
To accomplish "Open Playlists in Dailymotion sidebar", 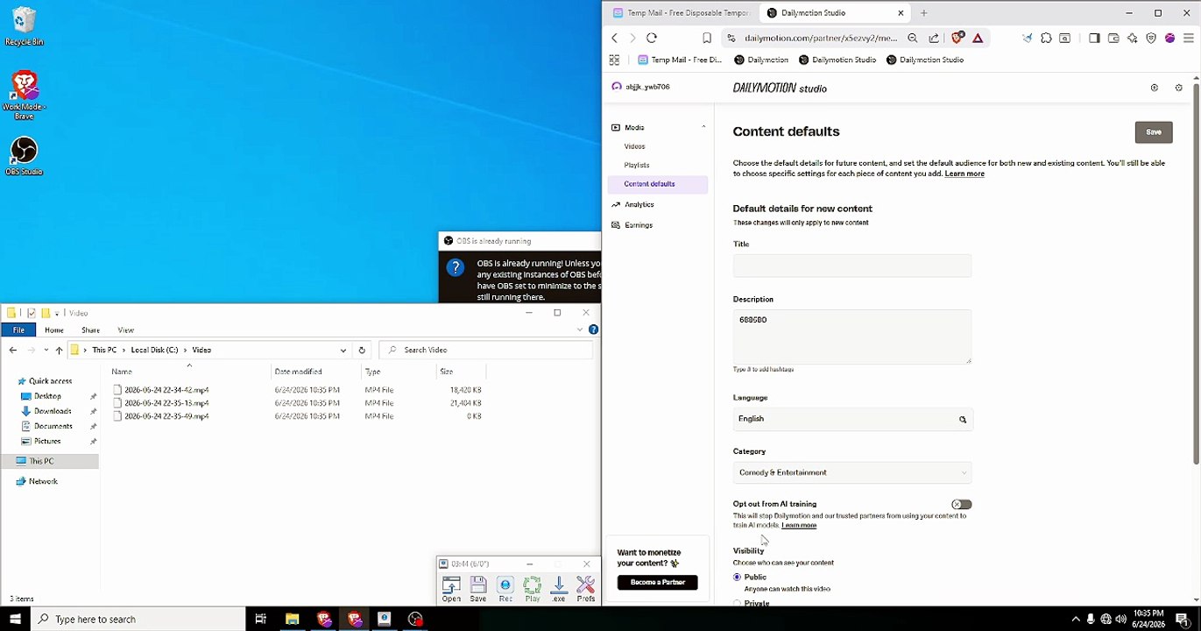I will (x=637, y=165).
